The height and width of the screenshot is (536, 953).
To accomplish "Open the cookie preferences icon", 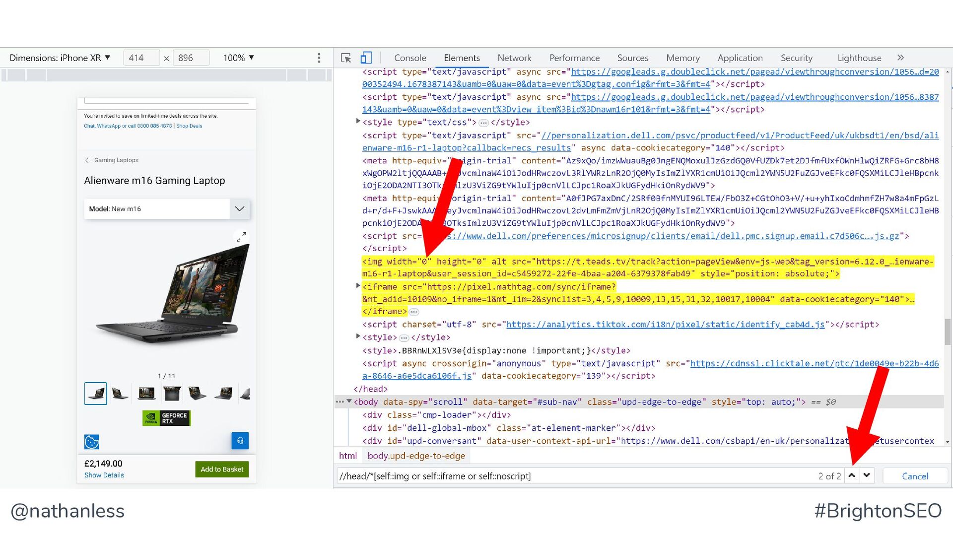I will [92, 441].
